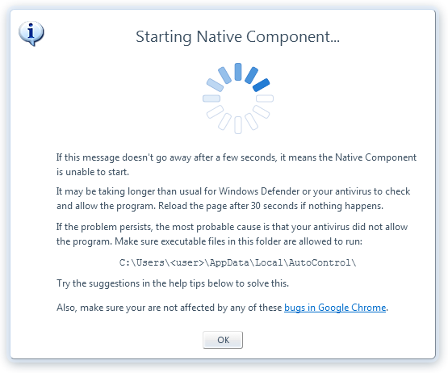Click the circular loading spinner
The image size is (448, 373).
pos(238,98)
